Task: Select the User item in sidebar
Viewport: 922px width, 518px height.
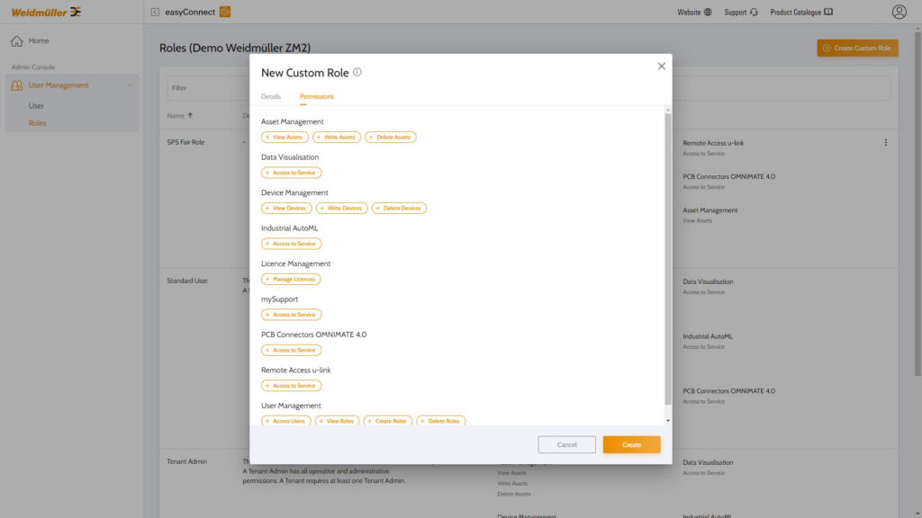Action: click(36, 106)
